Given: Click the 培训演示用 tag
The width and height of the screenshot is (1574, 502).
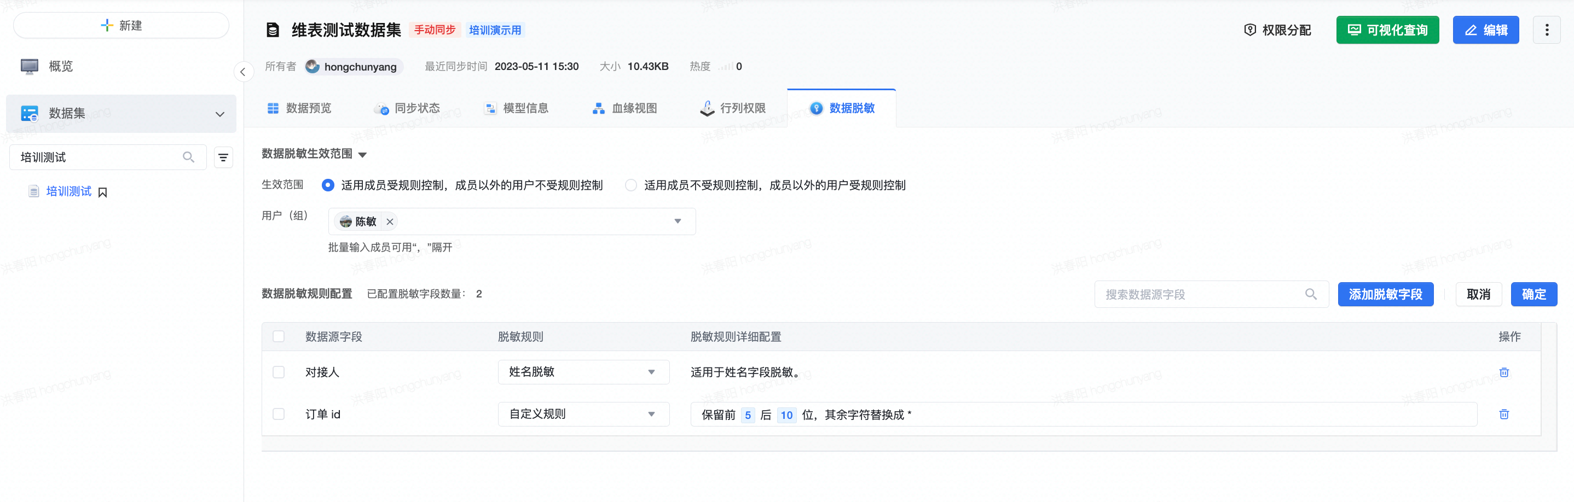Looking at the screenshot, I should pos(495,30).
